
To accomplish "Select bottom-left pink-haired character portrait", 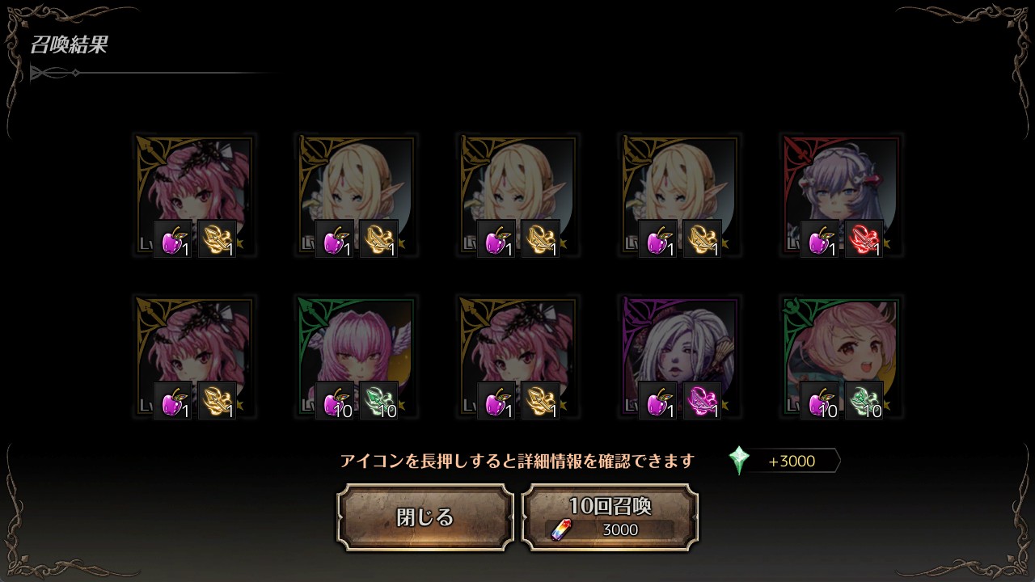I will tap(194, 358).
